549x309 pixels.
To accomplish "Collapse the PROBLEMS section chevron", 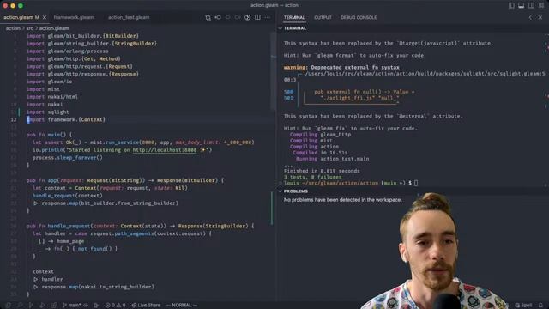I will [281, 191].
